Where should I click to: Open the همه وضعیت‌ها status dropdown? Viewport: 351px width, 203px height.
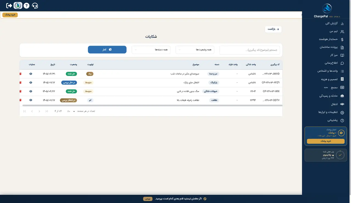195,50
